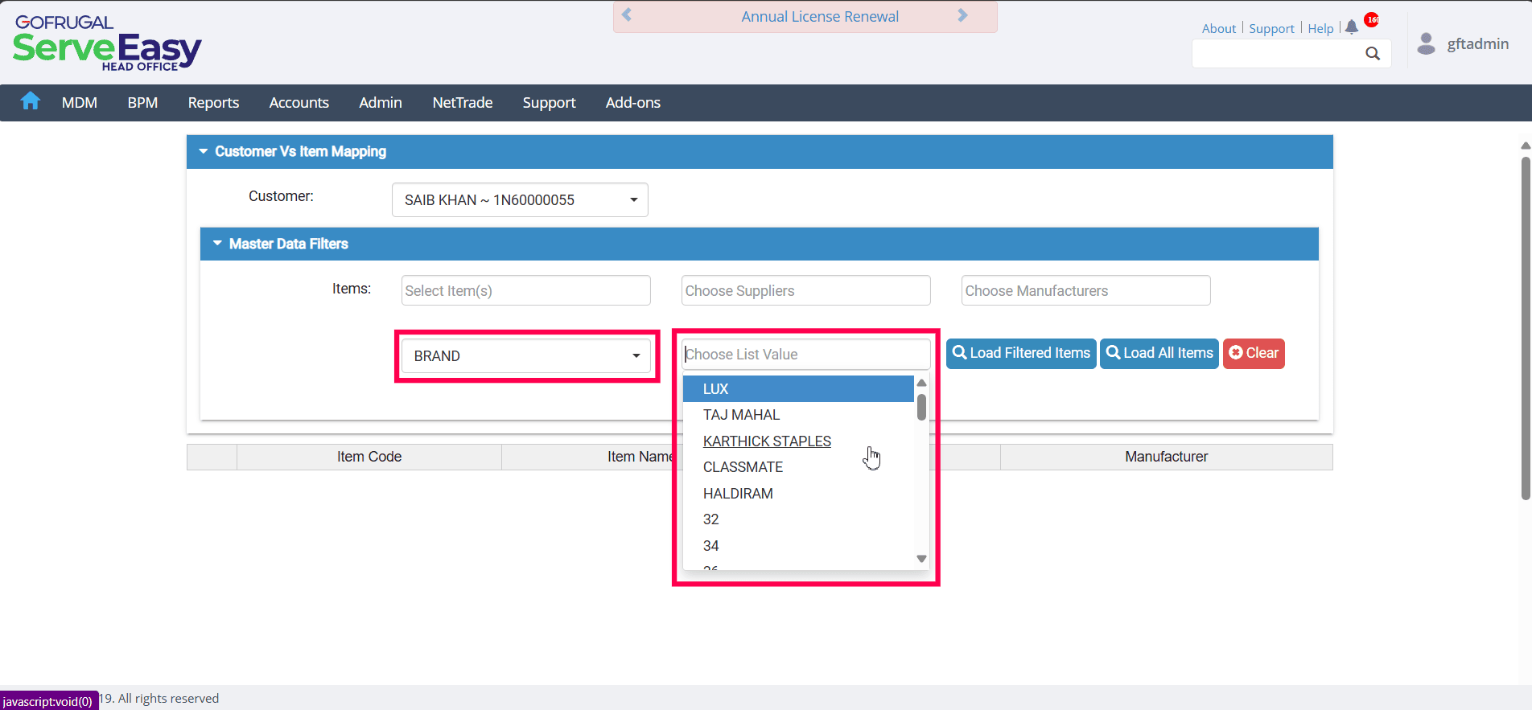Collapse the Master Data Filters section
Image resolution: width=1532 pixels, height=710 pixels.
pyautogui.click(x=760, y=244)
